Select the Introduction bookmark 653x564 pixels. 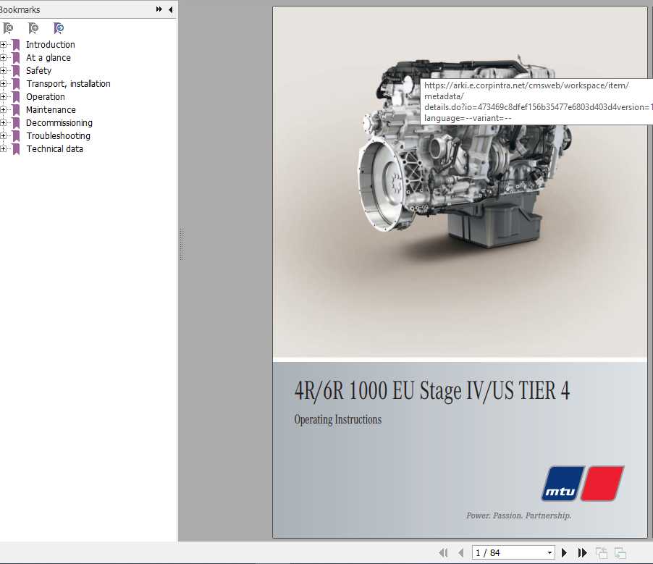pos(51,44)
